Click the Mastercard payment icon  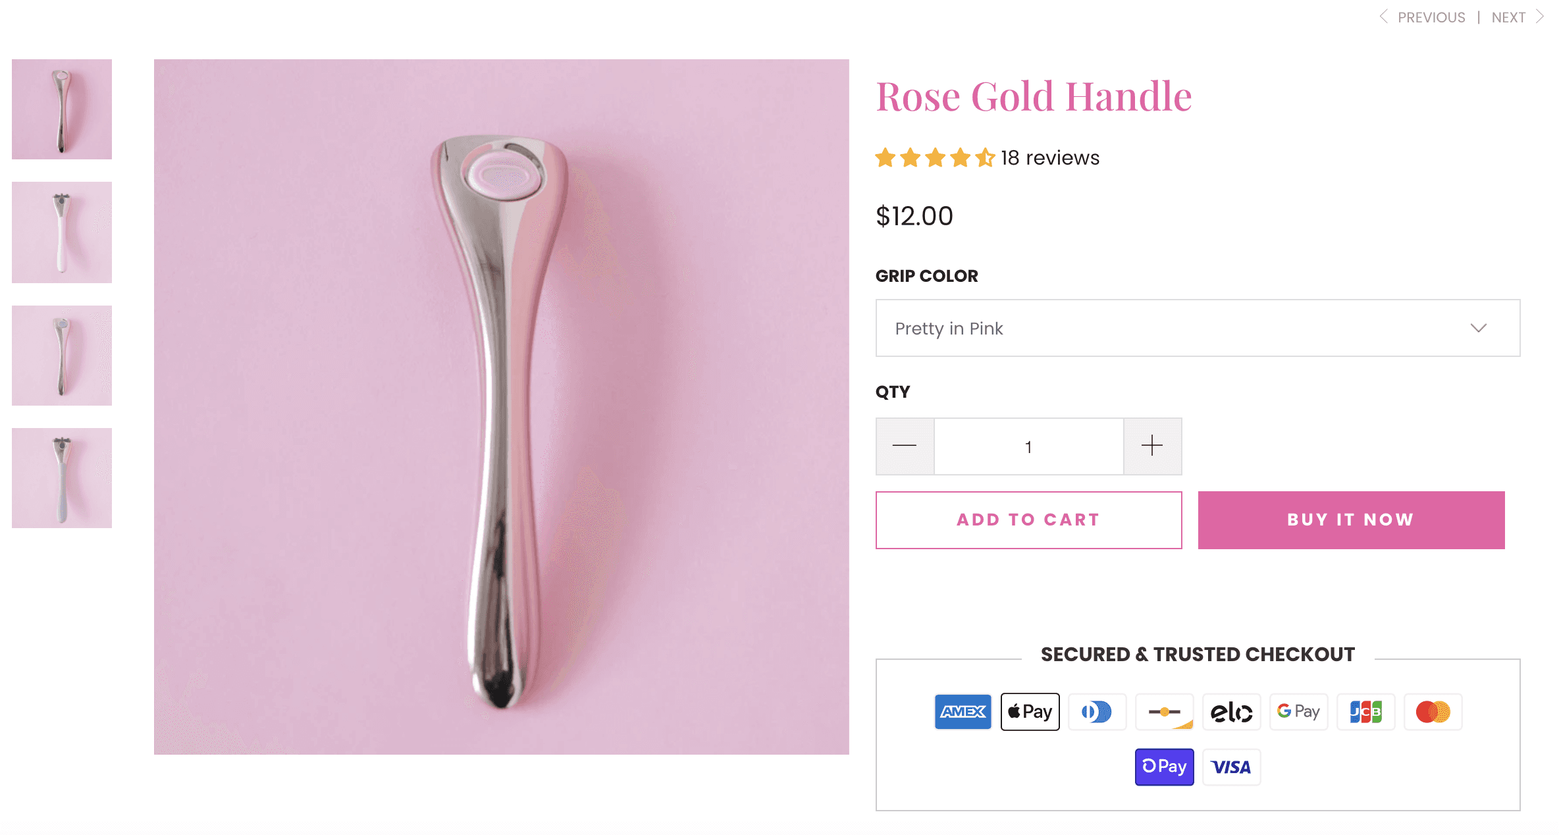1433,712
